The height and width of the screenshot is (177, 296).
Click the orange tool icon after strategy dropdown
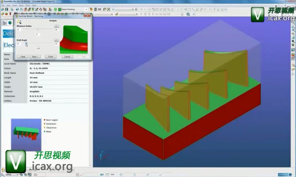tap(92, 9)
